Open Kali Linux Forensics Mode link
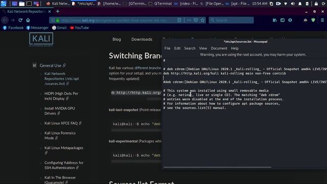 pyautogui.click(x=60, y=135)
